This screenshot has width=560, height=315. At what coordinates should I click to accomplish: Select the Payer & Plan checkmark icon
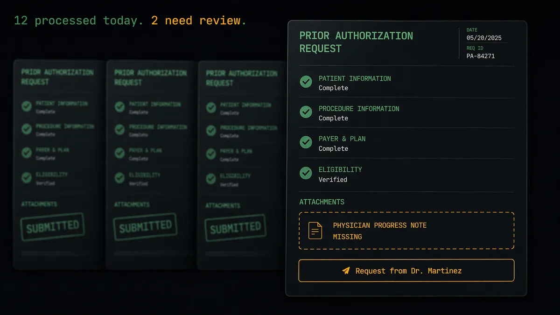click(306, 142)
